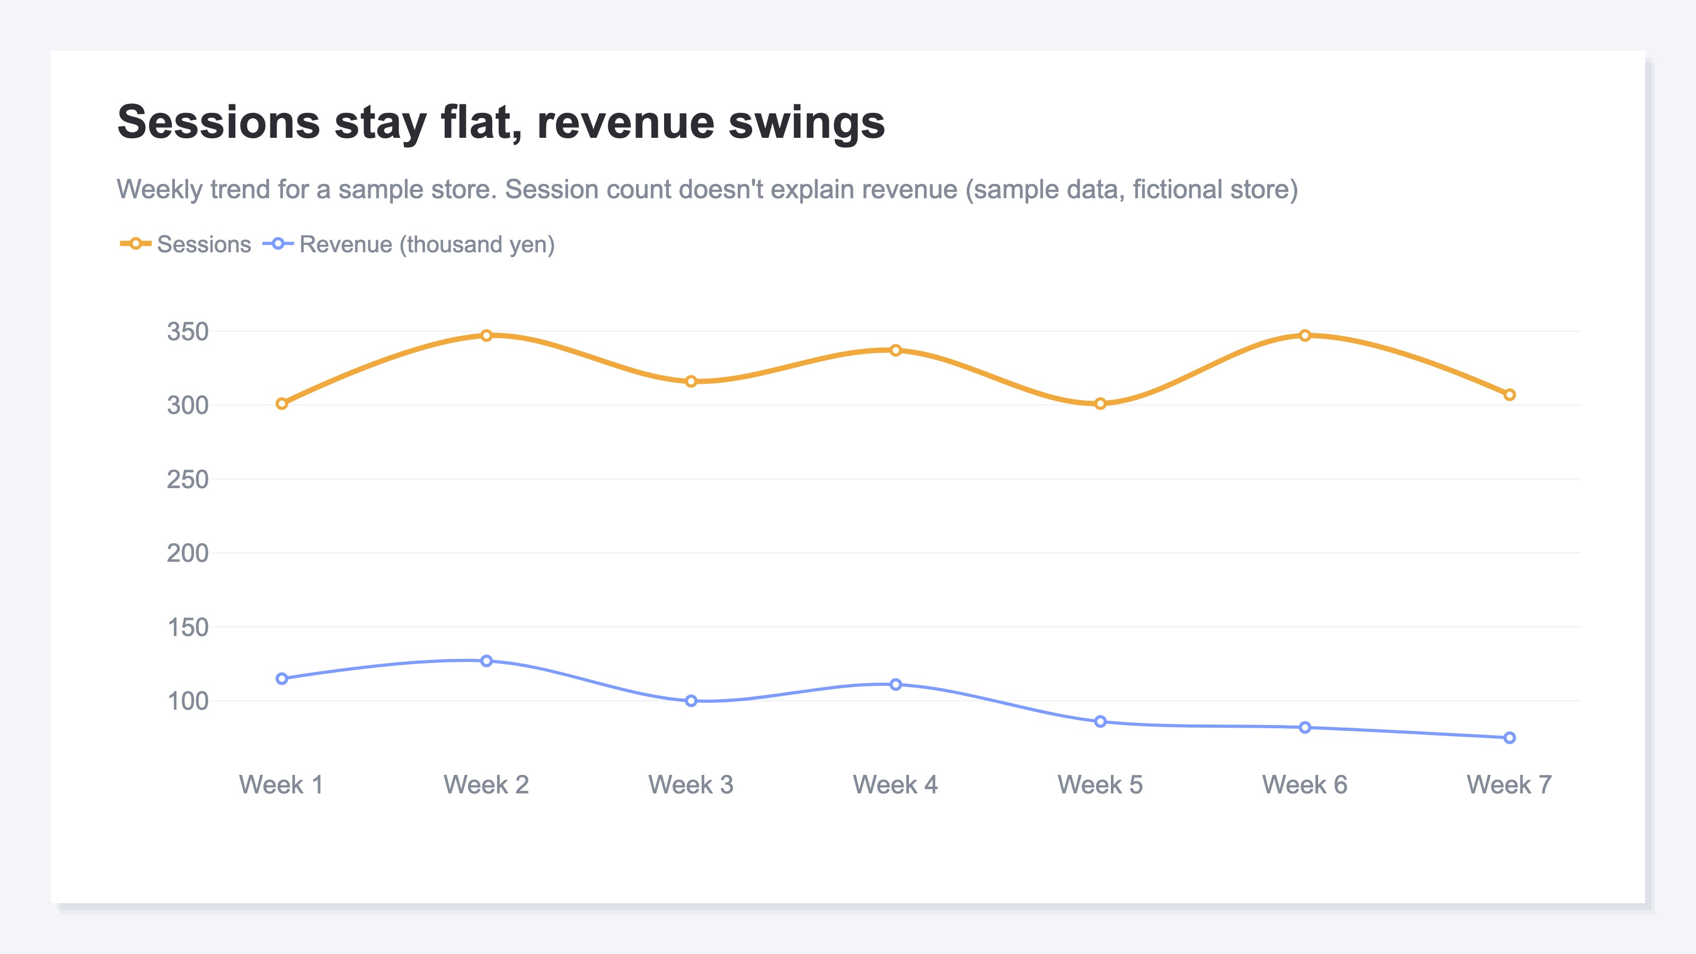Click the 'Week 1' axis label
The height and width of the screenshot is (954, 1696).
281,785
